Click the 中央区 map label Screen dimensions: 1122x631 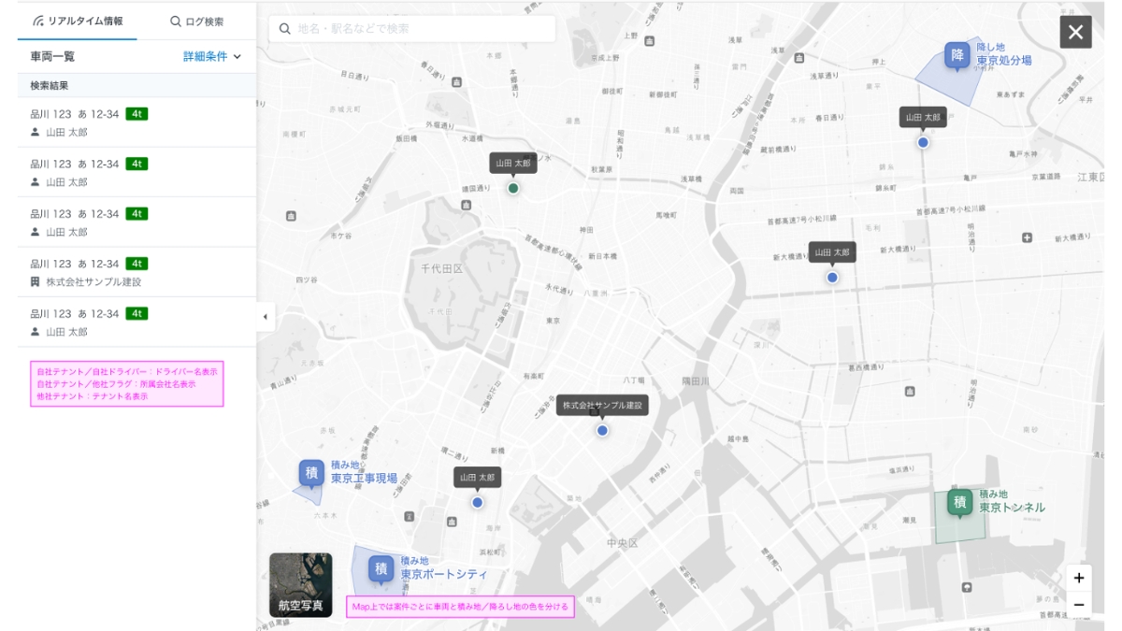[x=621, y=543]
